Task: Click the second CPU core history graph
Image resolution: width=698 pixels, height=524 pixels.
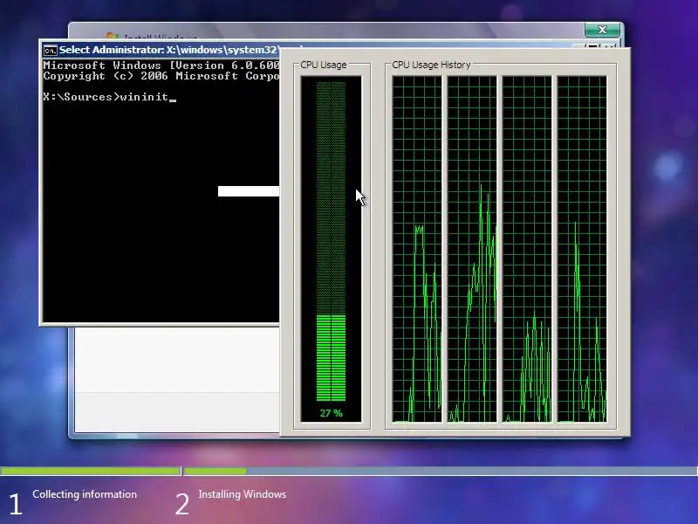Action: [x=472, y=249]
